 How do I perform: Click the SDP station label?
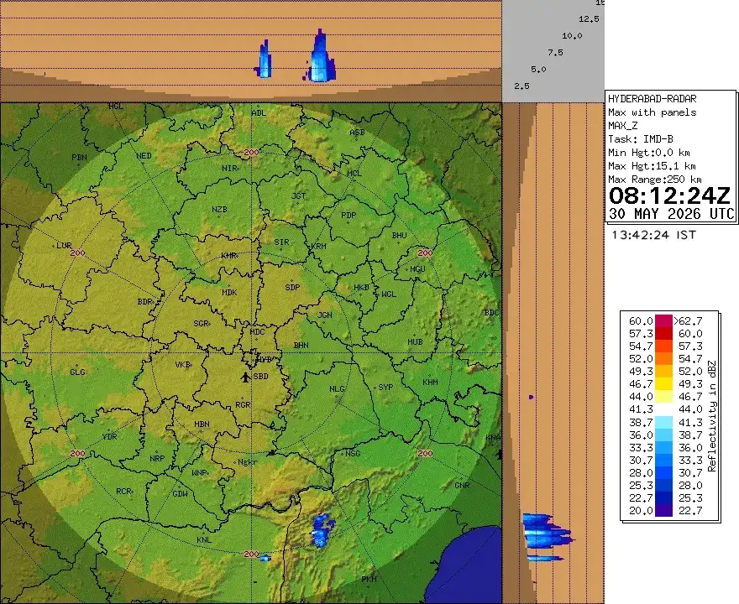click(292, 287)
